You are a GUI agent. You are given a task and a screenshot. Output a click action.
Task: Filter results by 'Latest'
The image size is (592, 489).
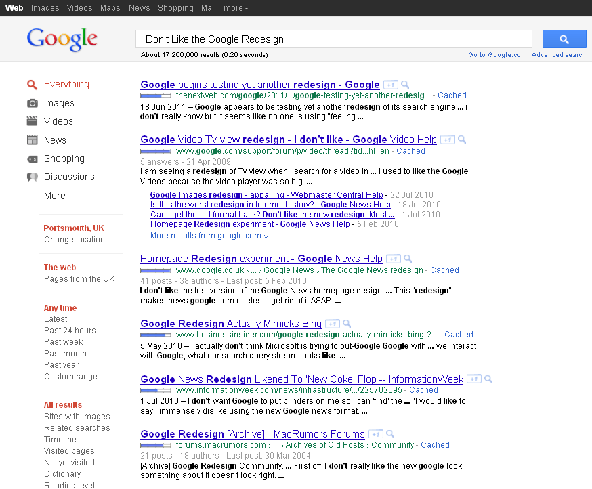coord(56,319)
